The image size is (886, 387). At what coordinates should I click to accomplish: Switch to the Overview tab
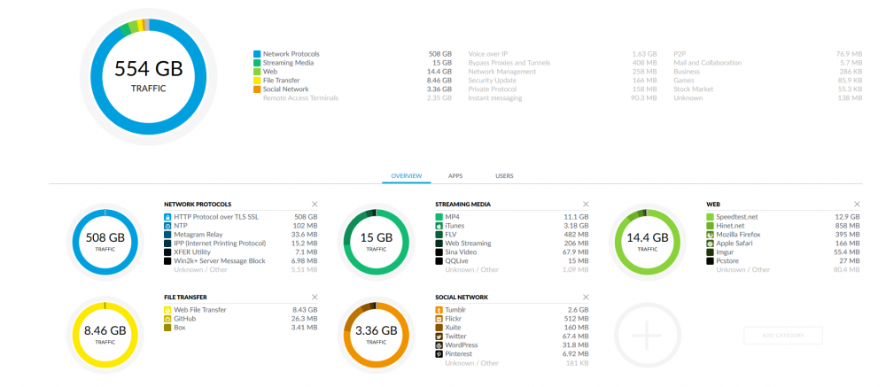click(407, 176)
